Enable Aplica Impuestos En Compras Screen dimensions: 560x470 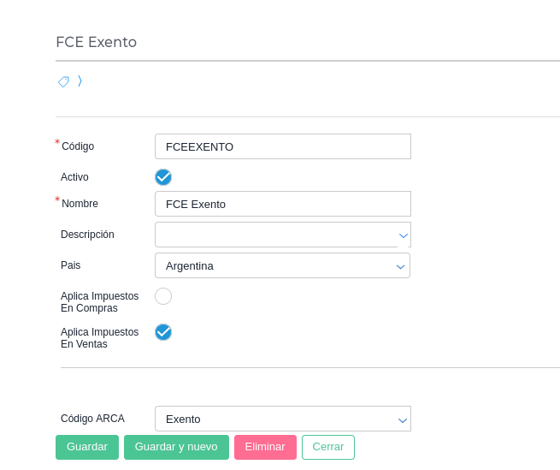(163, 296)
